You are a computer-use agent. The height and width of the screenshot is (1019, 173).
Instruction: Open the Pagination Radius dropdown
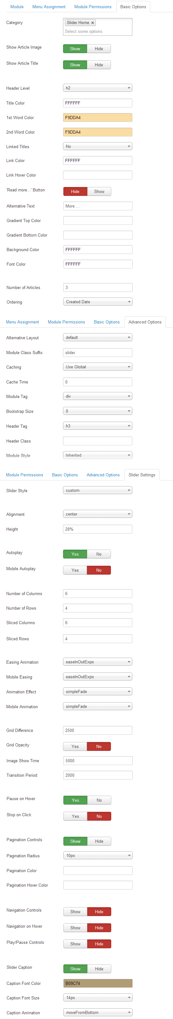click(x=98, y=855)
